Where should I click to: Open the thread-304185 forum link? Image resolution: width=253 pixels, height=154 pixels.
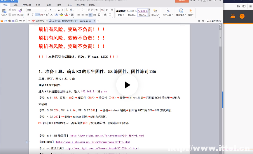[x=107, y=136]
